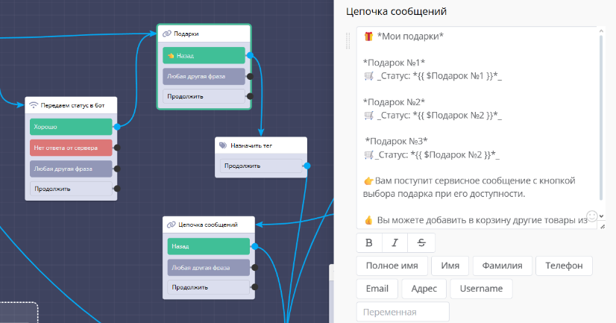Click the tag icon on Назначить тег node
Screen dimensions: 616x323
tap(223, 146)
